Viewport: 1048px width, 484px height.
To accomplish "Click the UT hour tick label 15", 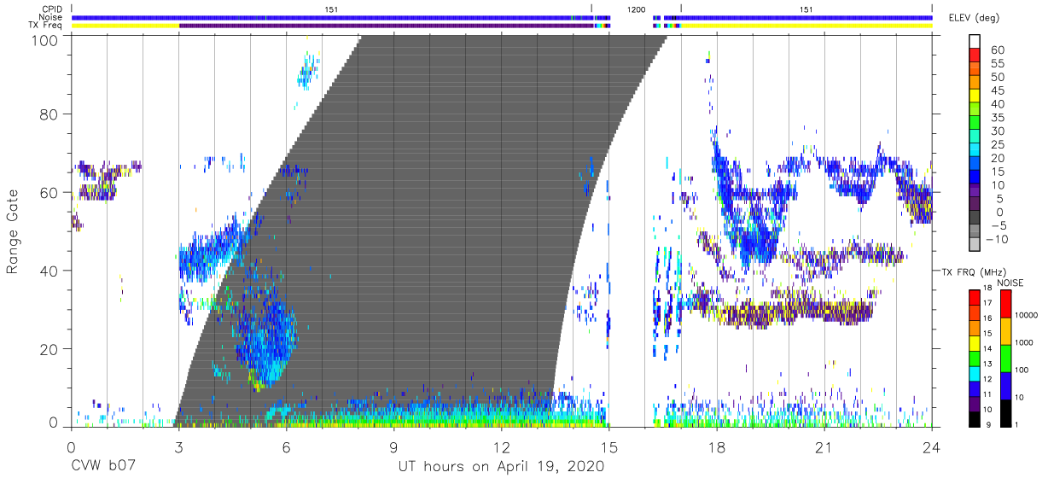I will [608, 447].
